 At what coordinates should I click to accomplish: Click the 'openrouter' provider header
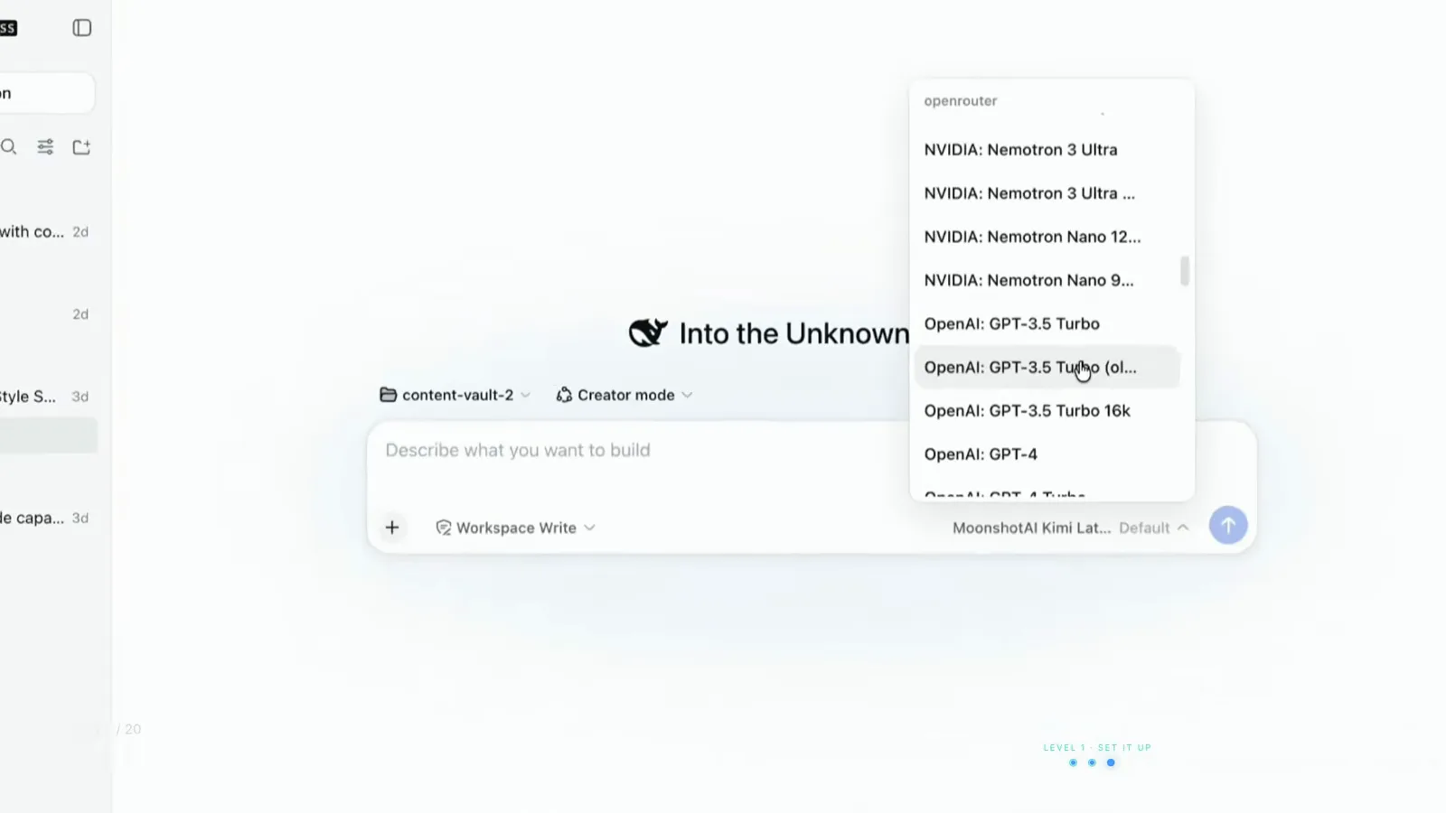961,101
